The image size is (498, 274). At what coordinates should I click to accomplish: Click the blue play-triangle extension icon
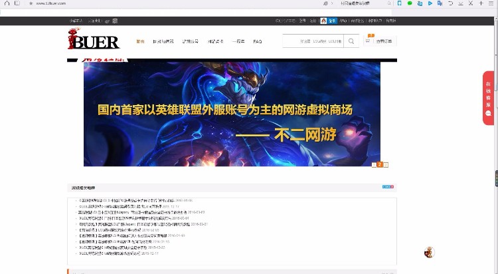click(430, 3)
